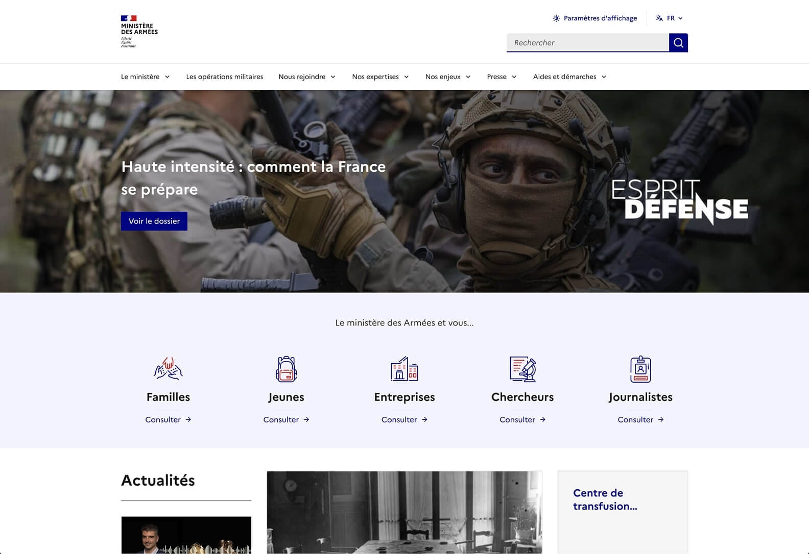The image size is (809, 554).
Task: Open Paramètres d'affichage display settings
Action: point(594,18)
